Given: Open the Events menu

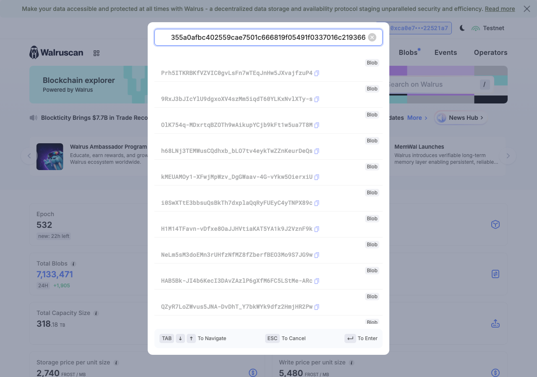Looking at the screenshot, I should [x=446, y=52].
